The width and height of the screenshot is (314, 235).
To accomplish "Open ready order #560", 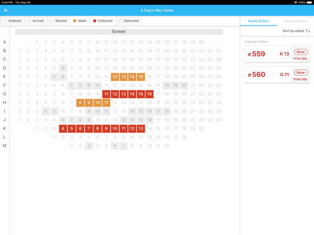I will [x=277, y=75].
